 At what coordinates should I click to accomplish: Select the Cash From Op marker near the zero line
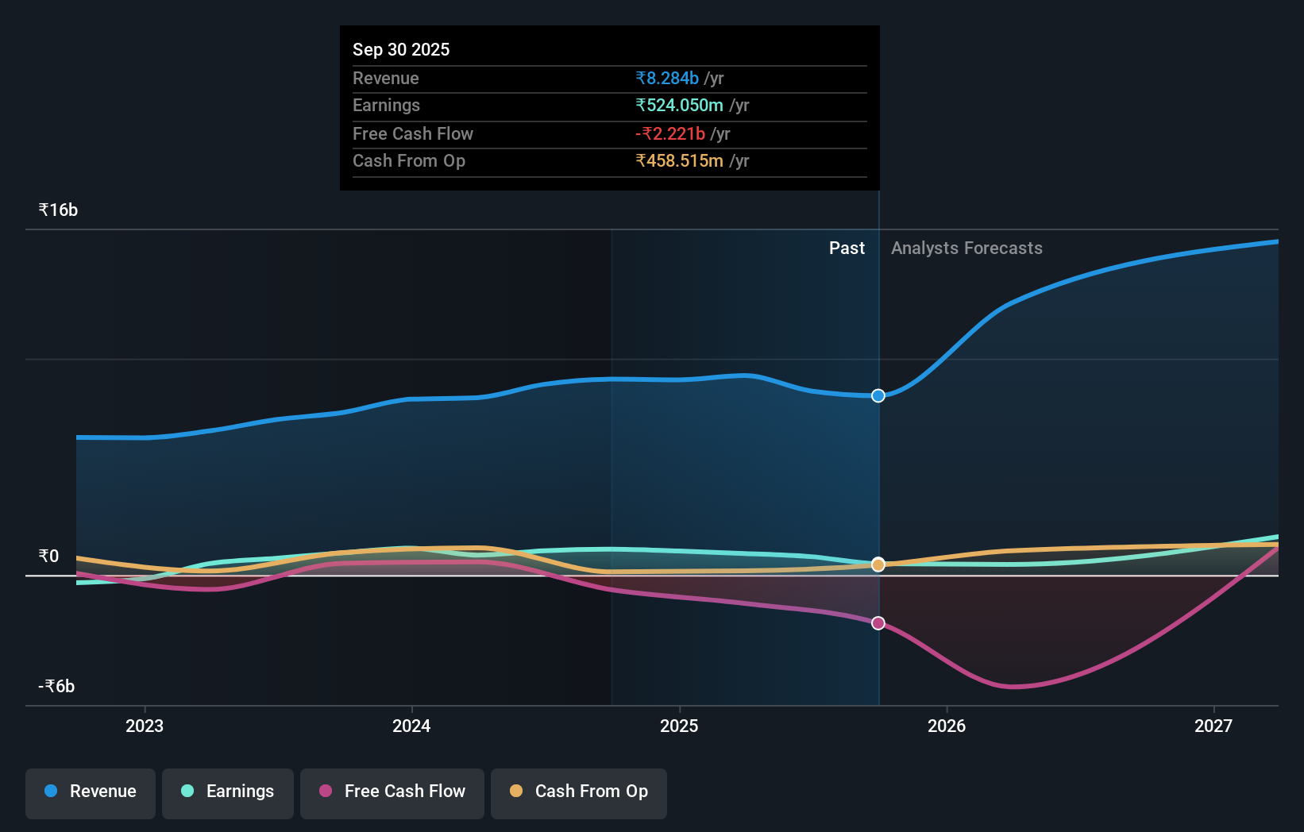pos(878,564)
